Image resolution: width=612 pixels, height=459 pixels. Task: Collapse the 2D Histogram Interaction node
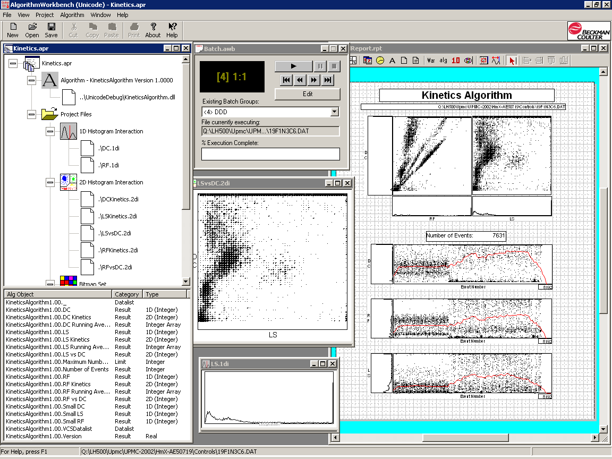click(50, 182)
